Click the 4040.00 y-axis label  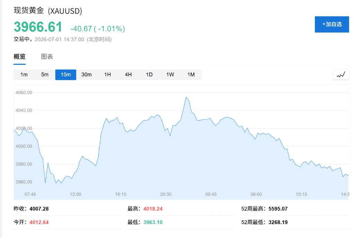(24, 111)
